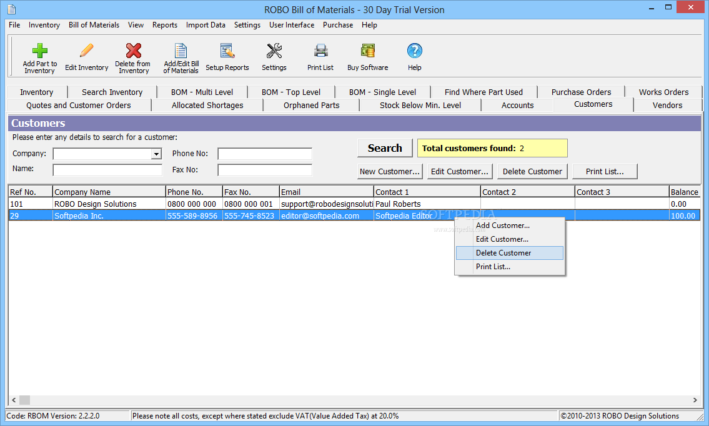Switch to the BOM - Single Level tab
This screenshot has width=709, height=426.
click(x=382, y=92)
